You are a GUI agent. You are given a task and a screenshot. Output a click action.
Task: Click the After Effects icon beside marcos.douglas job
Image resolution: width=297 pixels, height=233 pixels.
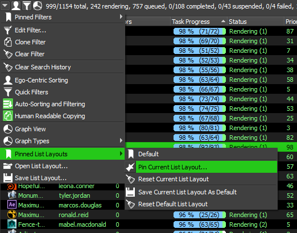pos(12,205)
